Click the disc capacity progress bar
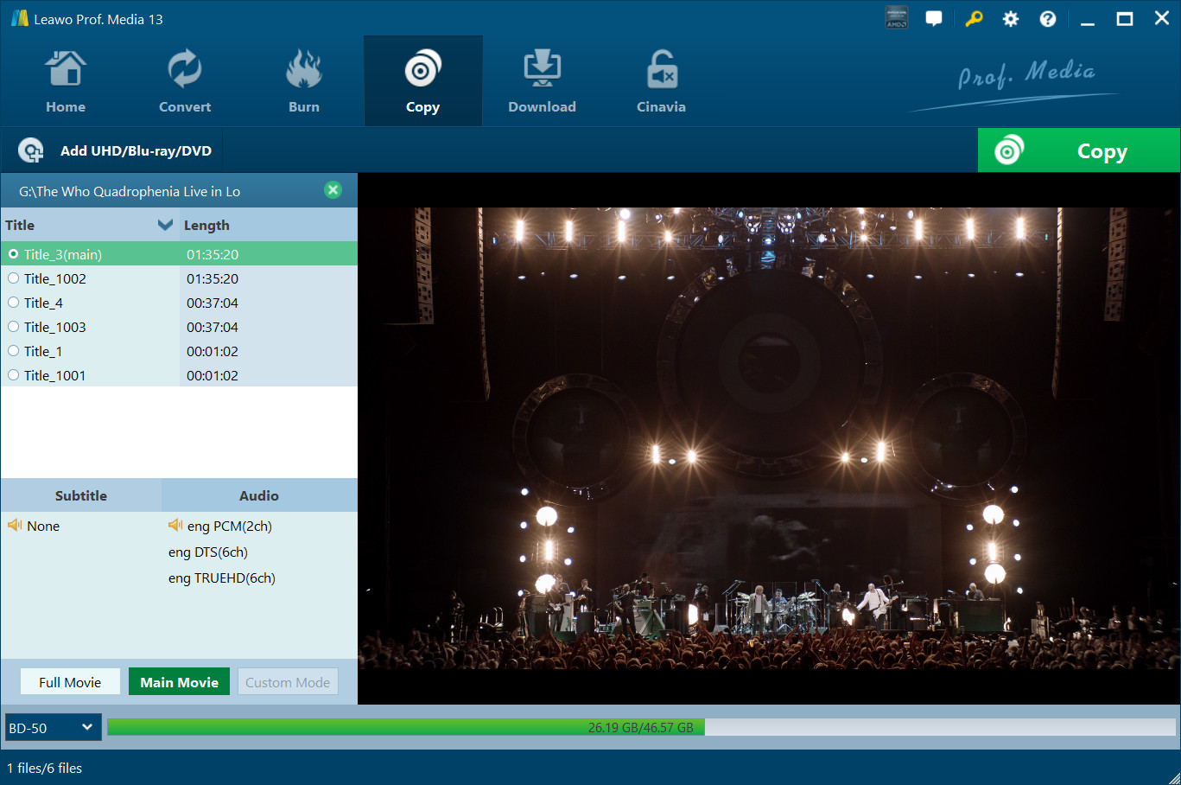This screenshot has height=785, width=1181. tap(640, 728)
